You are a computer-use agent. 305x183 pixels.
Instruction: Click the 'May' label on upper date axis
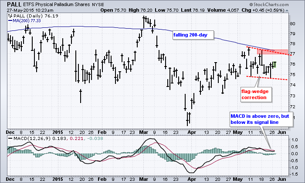238,132
